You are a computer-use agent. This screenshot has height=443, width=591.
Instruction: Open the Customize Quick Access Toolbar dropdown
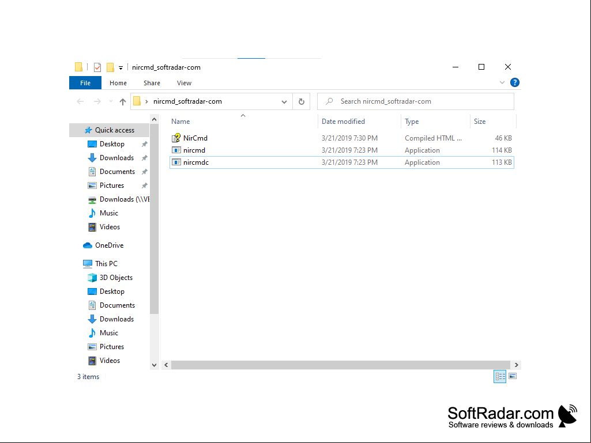point(121,68)
